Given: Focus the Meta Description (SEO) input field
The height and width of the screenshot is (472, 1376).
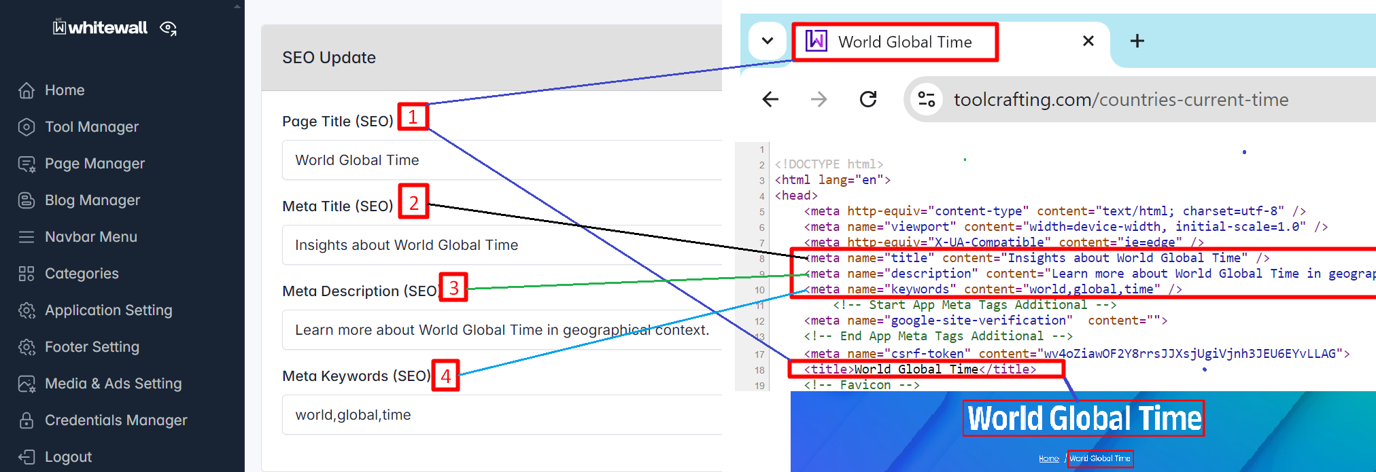Looking at the screenshot, I should [502, 330].
